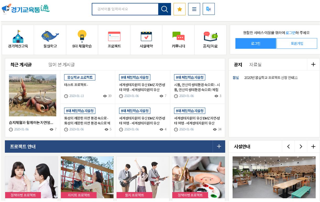Click the magnifier search button
The image size is (320, 202).
point(164,9)
